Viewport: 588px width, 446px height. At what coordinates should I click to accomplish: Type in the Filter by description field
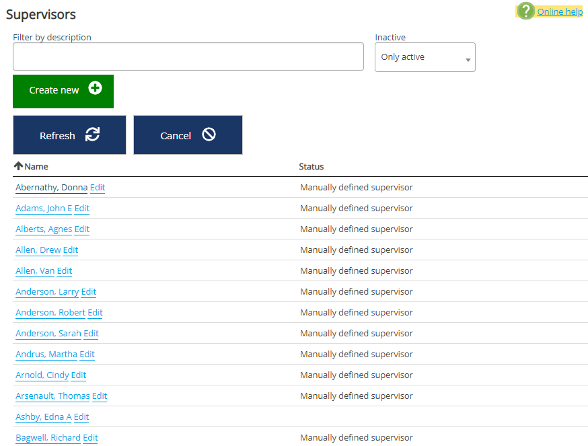[188, 57]
